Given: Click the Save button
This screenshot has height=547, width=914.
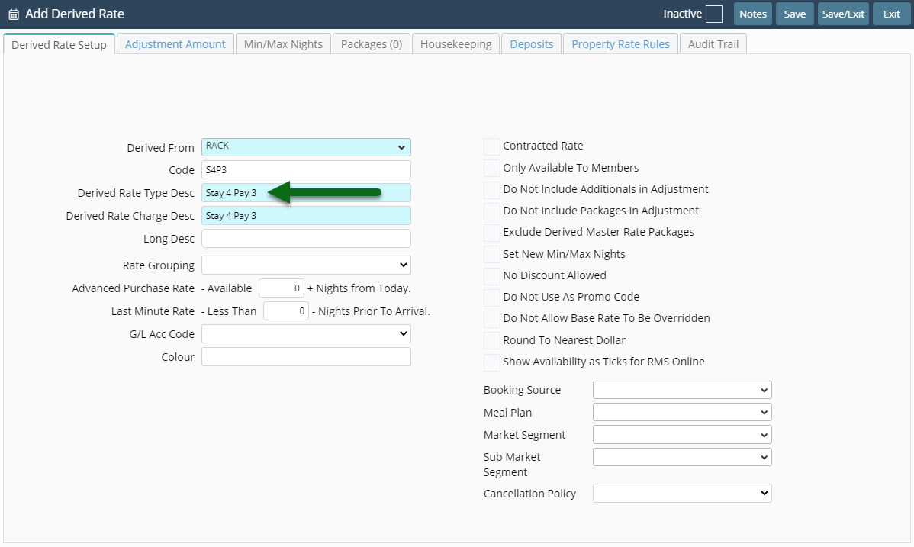Looking at the screenshot, I should click(x=794, y=14).
